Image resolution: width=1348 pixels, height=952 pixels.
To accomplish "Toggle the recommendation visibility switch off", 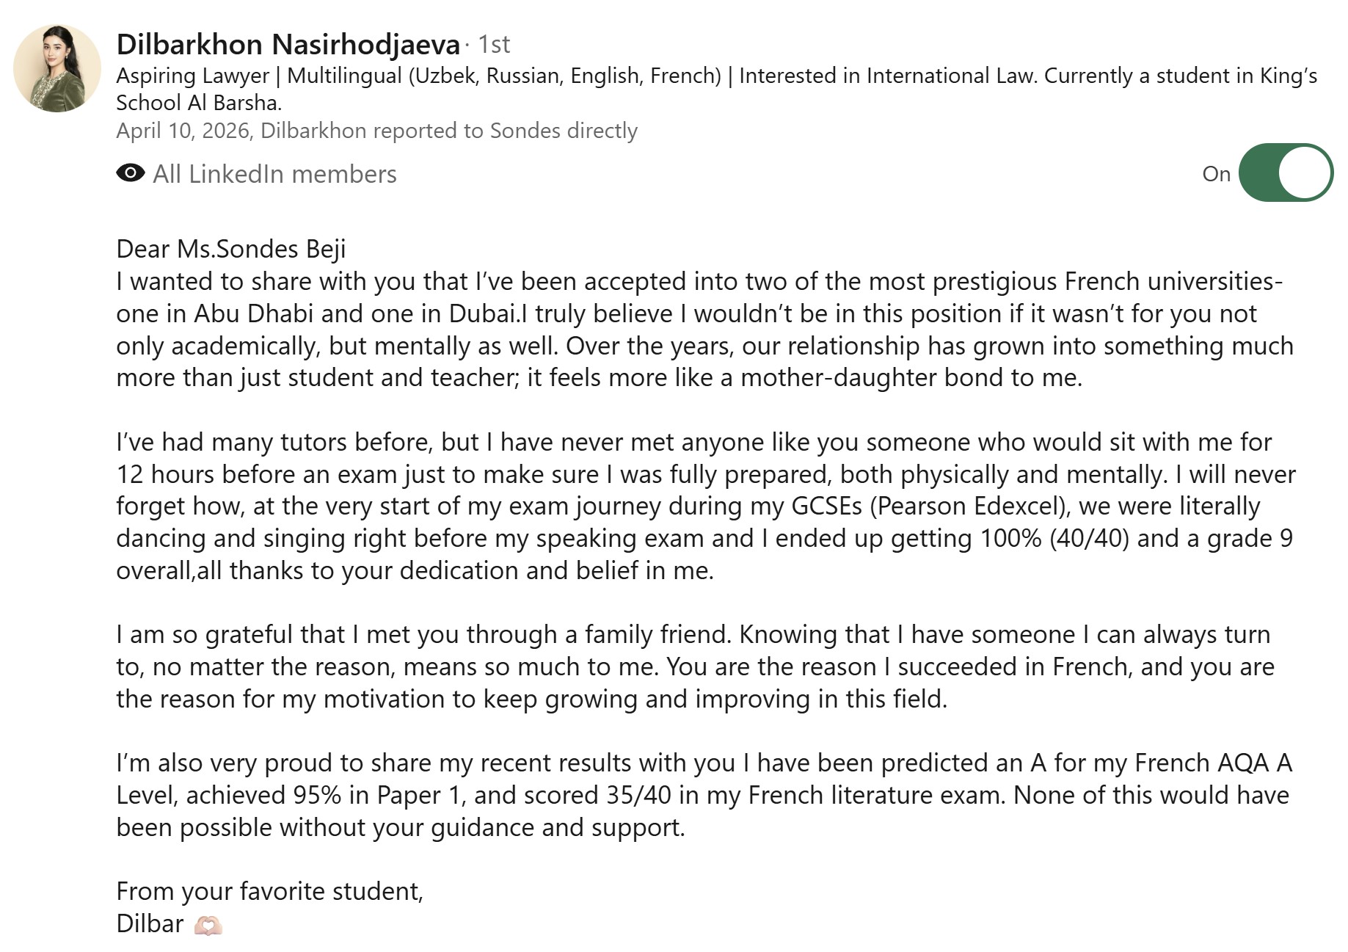I will tap(1286, 173).
